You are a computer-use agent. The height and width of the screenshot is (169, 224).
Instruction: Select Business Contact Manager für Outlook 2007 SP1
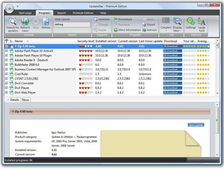coord(45,69)
